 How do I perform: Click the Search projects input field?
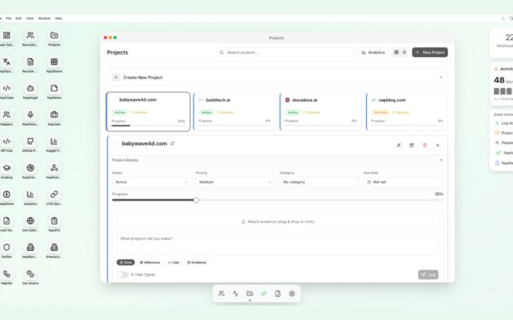[286, 52]
